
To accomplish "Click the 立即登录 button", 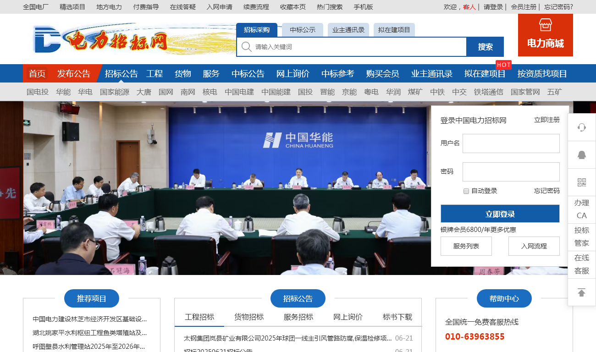I will (500, 214).
